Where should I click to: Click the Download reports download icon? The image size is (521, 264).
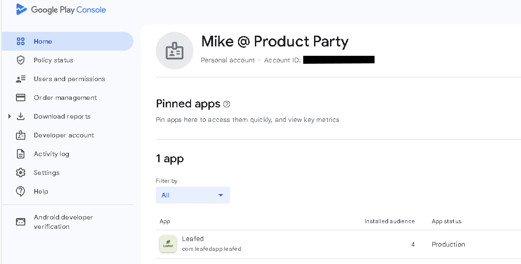point(21,116)
